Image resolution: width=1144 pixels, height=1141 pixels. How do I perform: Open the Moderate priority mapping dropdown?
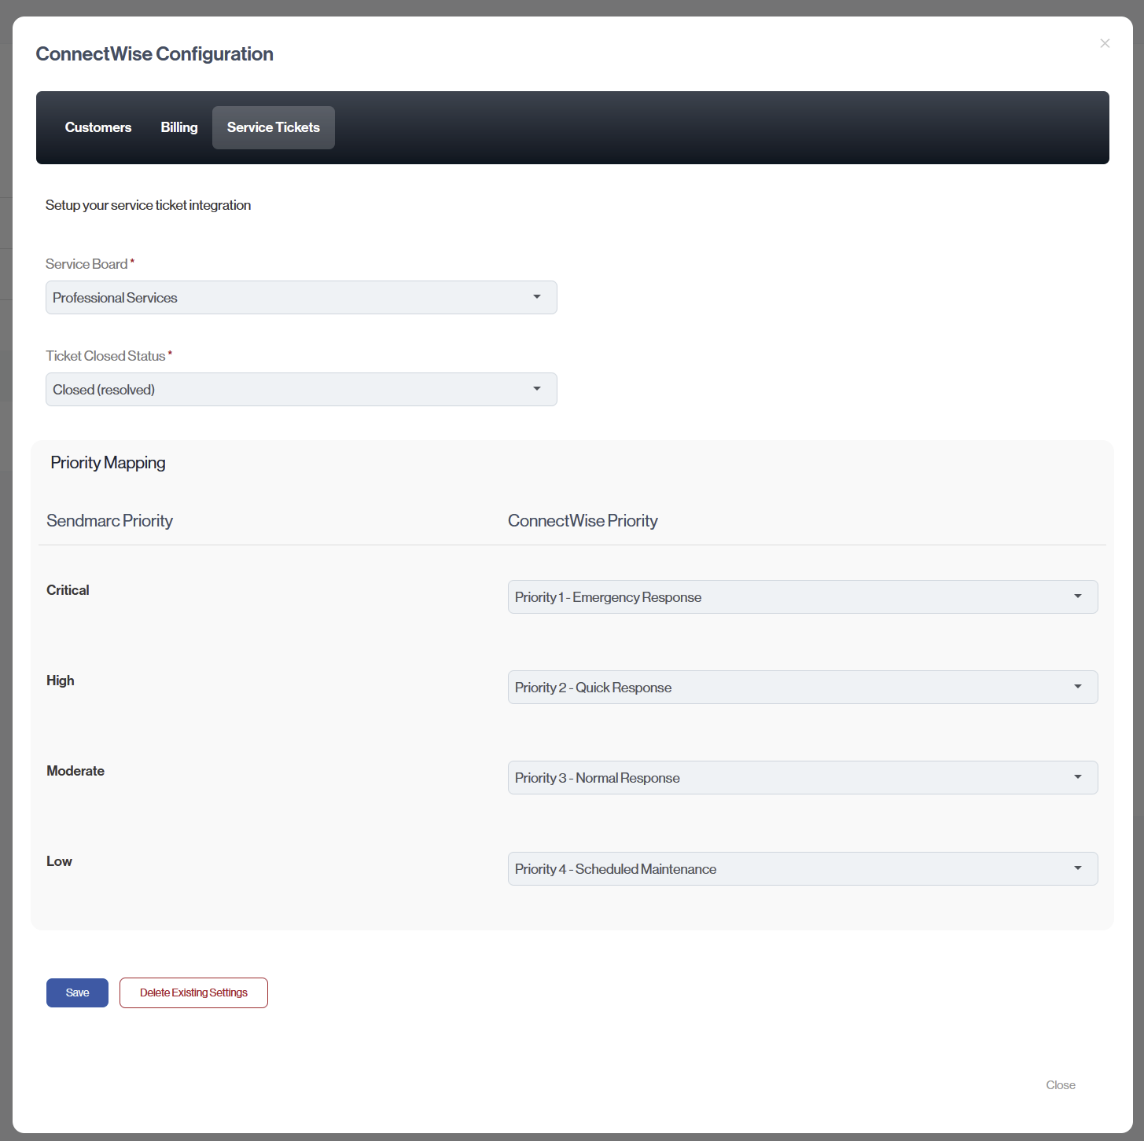coord(803,778)
